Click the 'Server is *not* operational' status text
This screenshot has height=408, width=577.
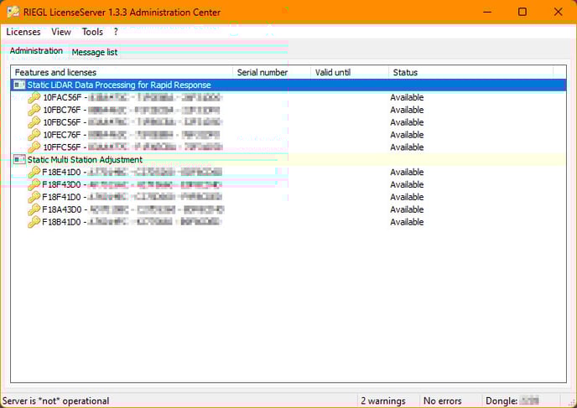[x=56, y=400]
